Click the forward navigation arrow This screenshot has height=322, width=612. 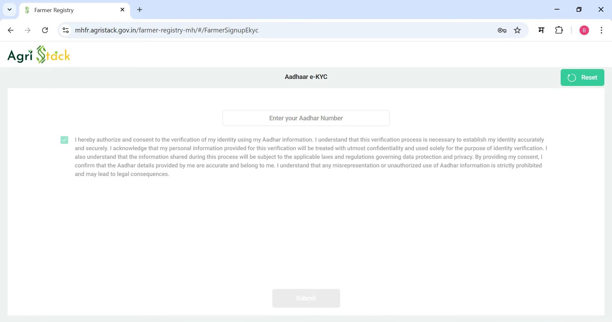click(x=28, y=30)
